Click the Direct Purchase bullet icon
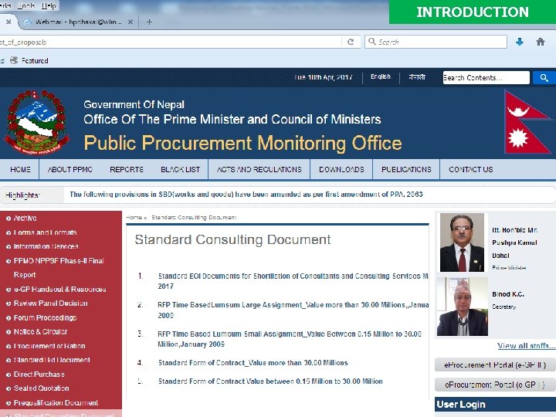 coord(8,375)
